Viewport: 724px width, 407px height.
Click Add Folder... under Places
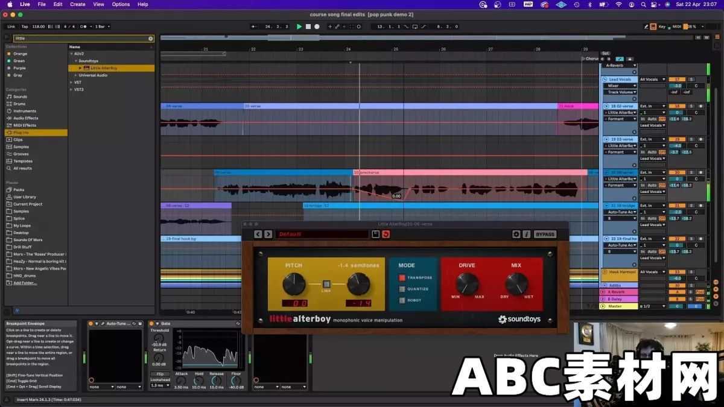click(x=23, y=282)
